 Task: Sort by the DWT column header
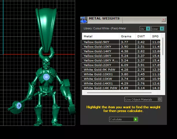tap(143, 36)
